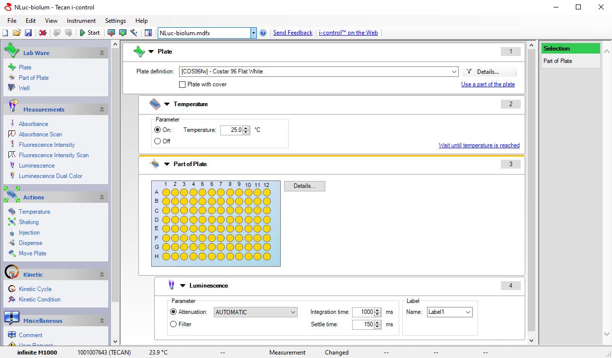This screenshot has height=358, width=612.
Task: Add a Kinetic Cycle element
Action: pyautogui.click(x=35, y=289)
